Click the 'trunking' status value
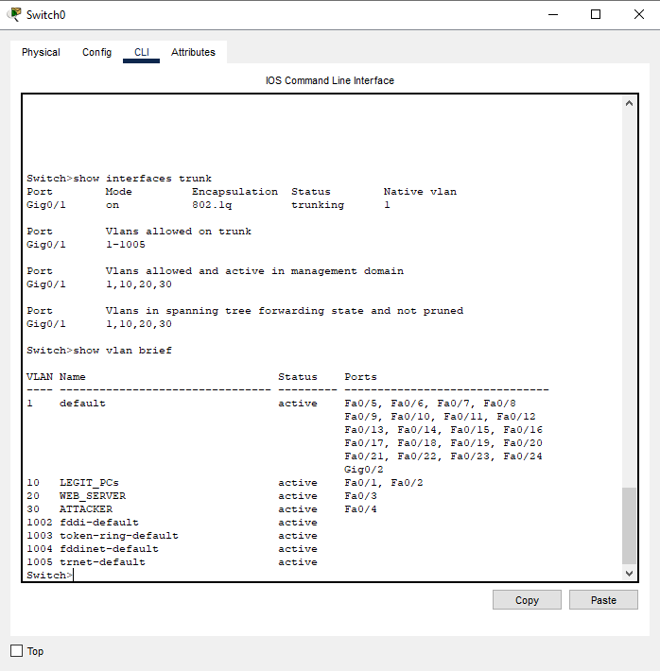The image size is (660, 671). (x=318, y=205)
